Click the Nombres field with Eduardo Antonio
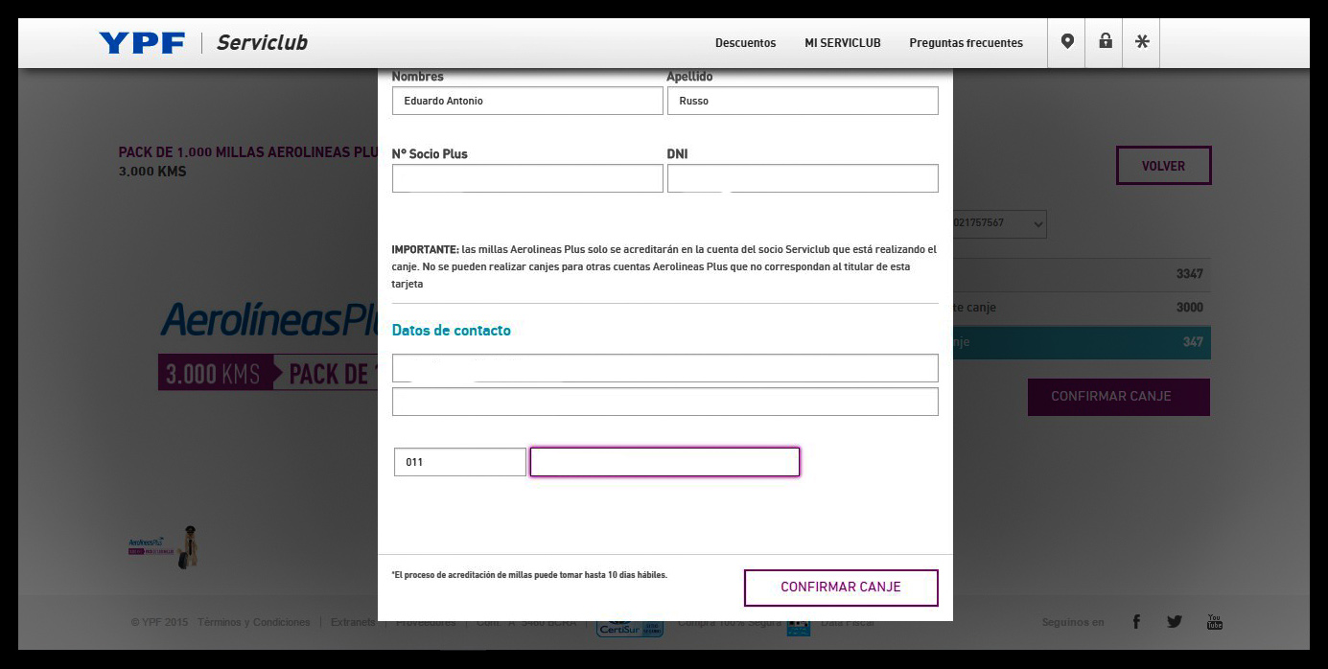The image size is (1328, 669). [527, 101]
